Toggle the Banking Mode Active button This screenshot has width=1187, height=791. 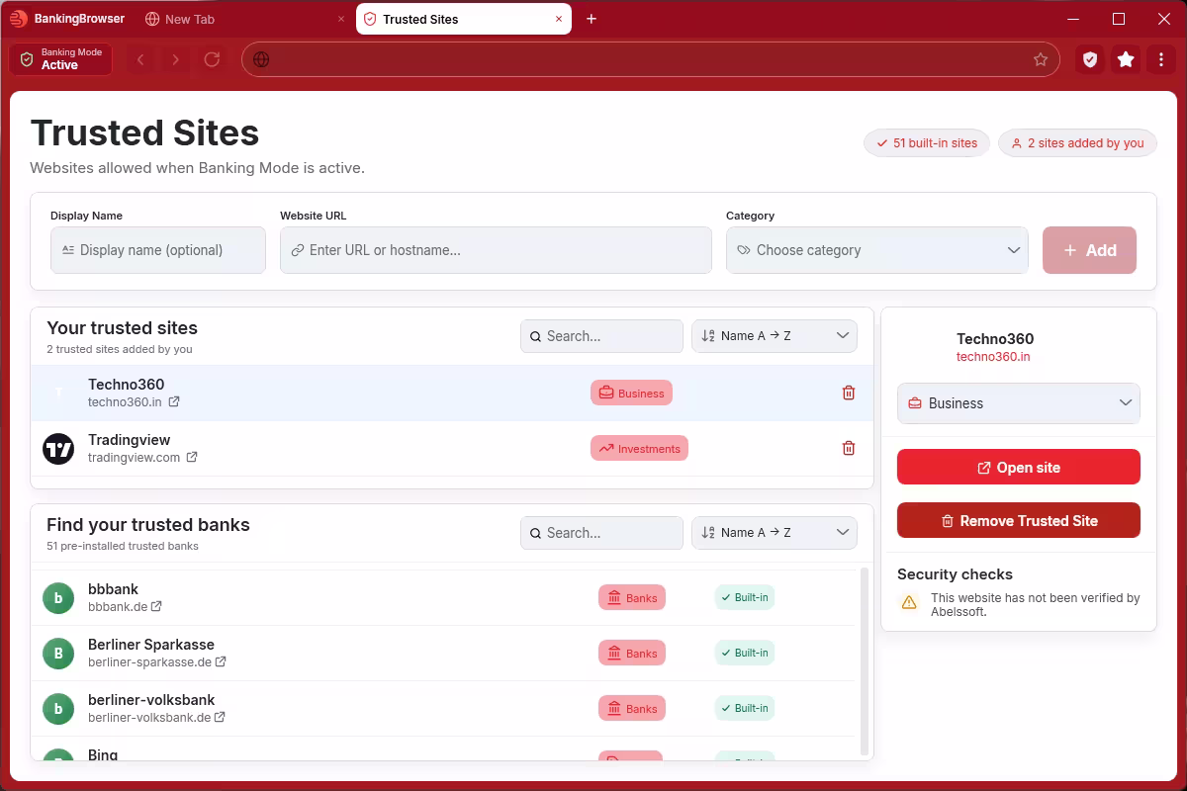click(x=60, y=59)
